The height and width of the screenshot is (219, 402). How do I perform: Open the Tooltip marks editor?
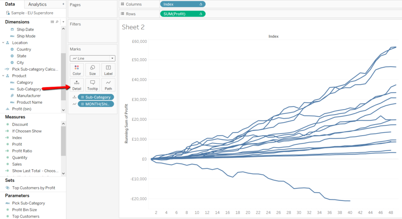[92, 85]
